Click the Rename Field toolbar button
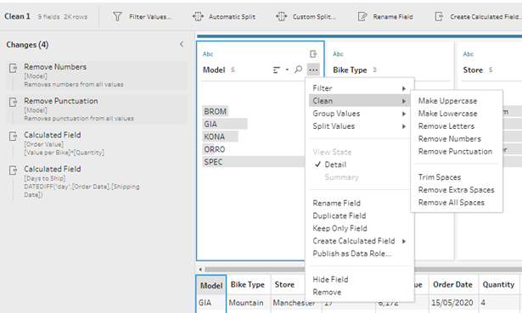 [x=385, y=17]
